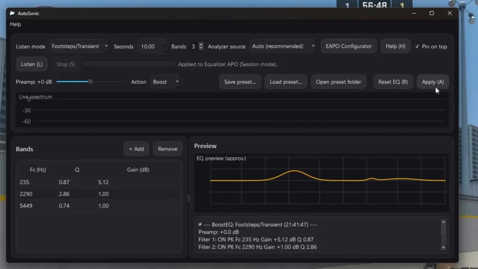Decrease Bands count with down arrow

coord(201,48)
